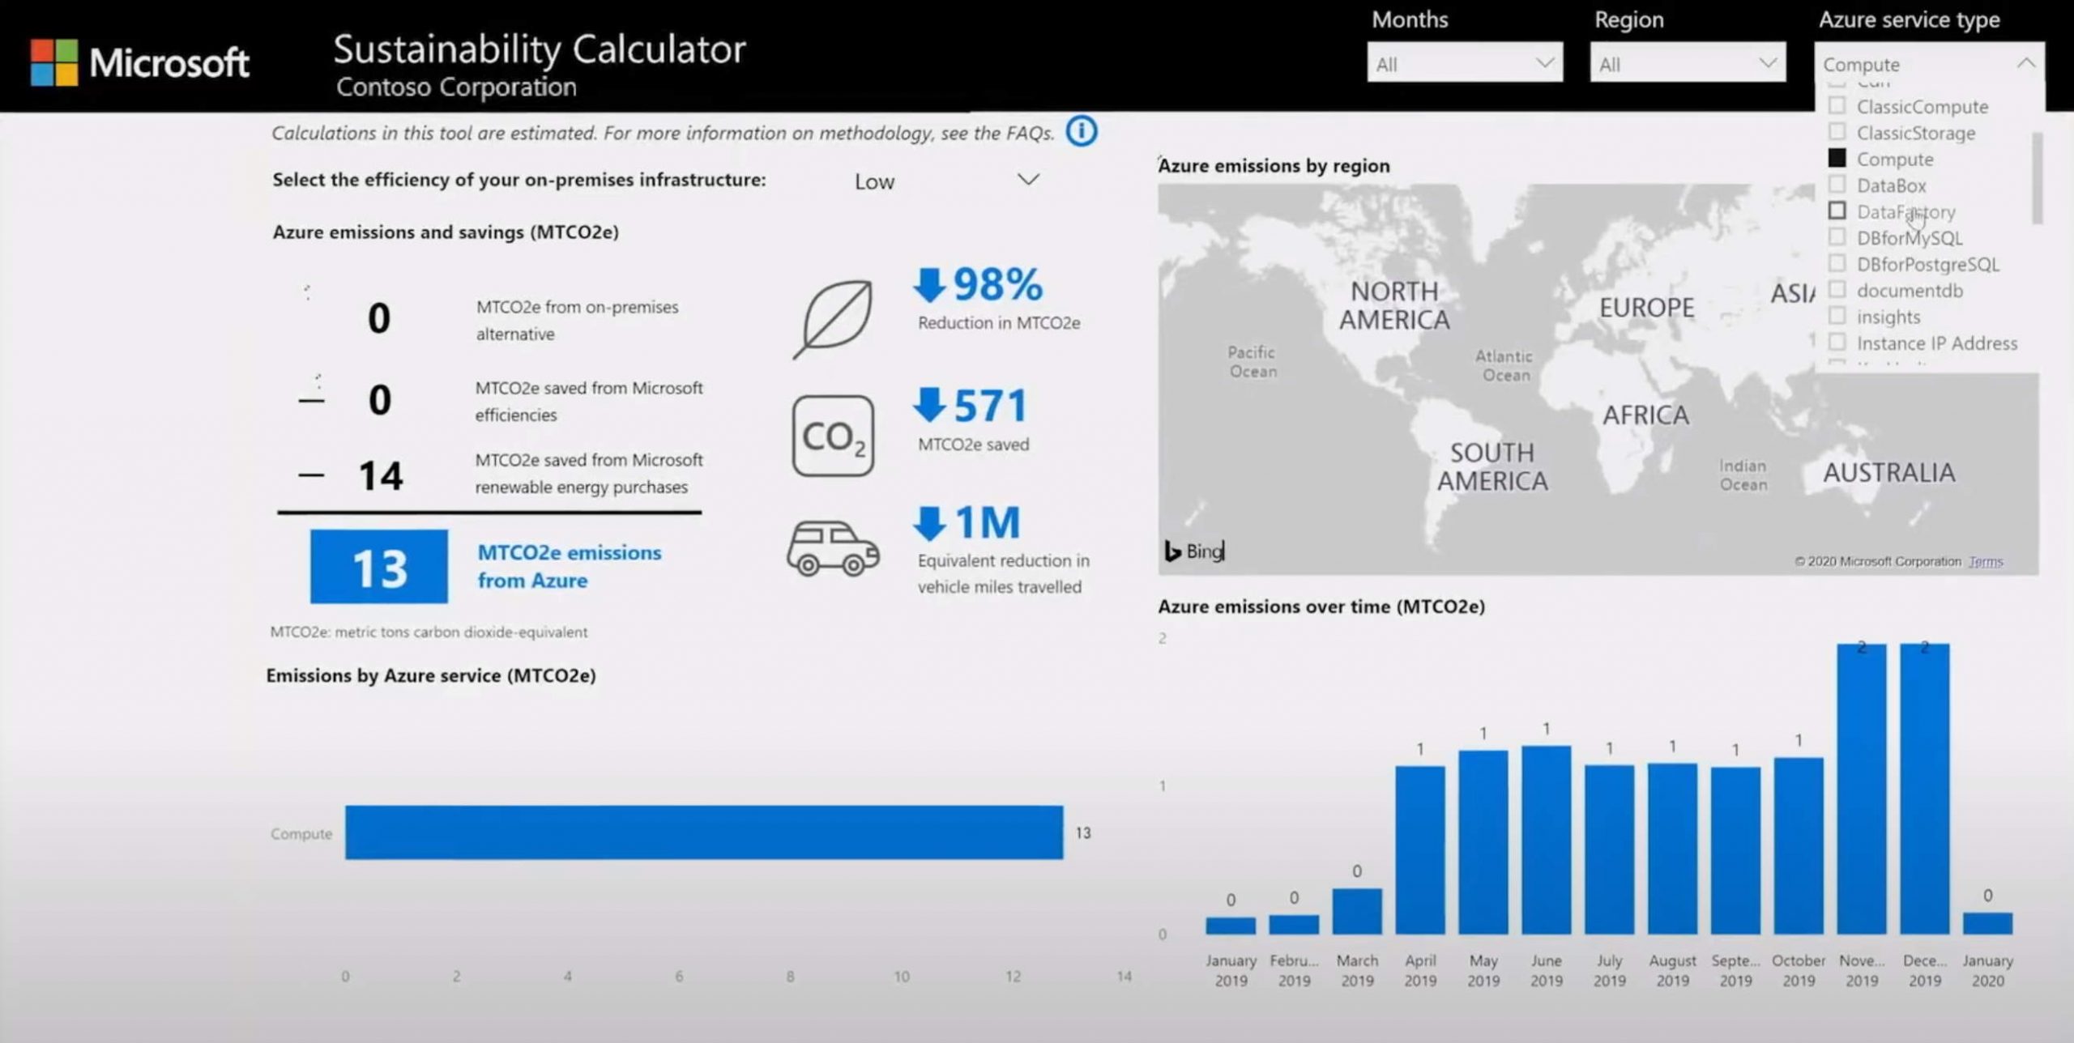Click Europe on the map
2074x1043 pixels.
point(1646,308)
